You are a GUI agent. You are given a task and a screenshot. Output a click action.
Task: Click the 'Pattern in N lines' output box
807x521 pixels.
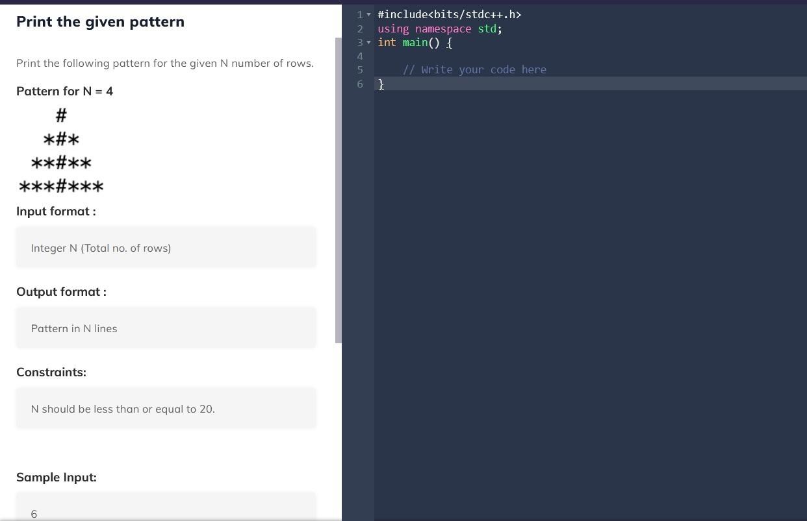166,328
